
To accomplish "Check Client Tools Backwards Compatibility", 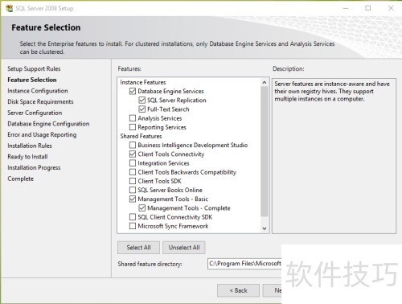I will (133, 172).
